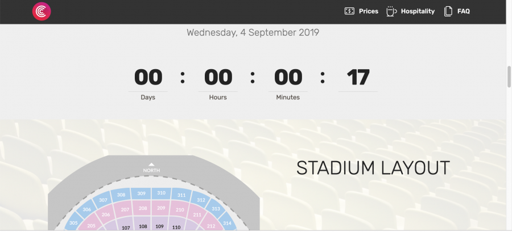The height and width of the screenshot is (232, 512).
Task: Select lower section 108
Action: (x=143, y=226)
